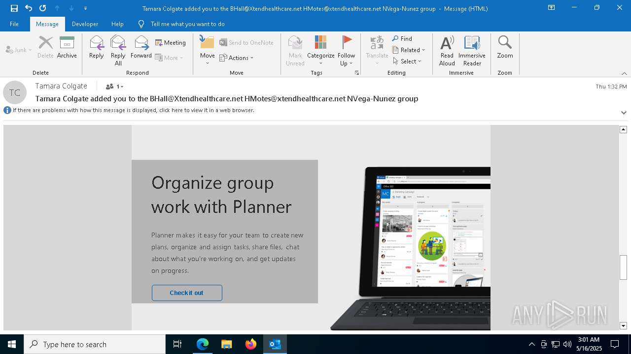Click the Save icon in quick access toolbar
The width and height of the screenshot is (631, 354).
click(14, 8)
